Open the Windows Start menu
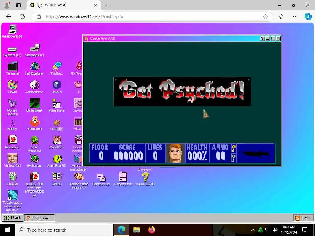 click(x=7, y=230)
